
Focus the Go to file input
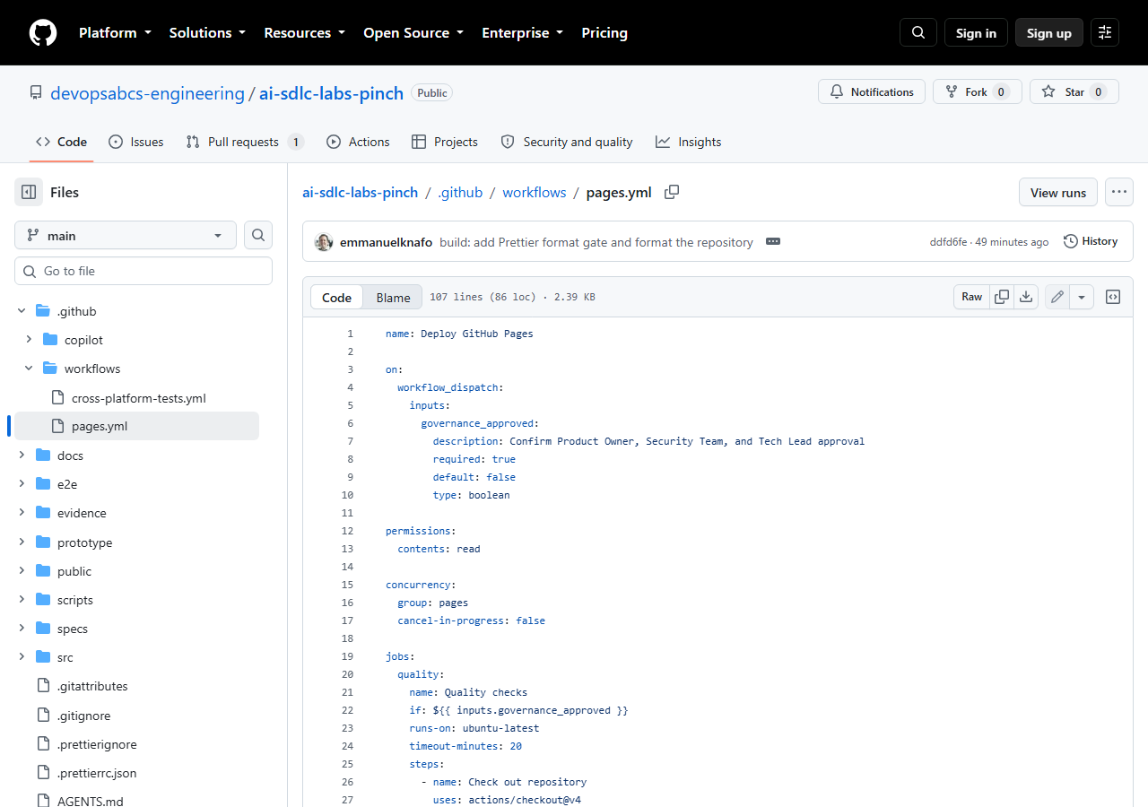click(143, 271)
